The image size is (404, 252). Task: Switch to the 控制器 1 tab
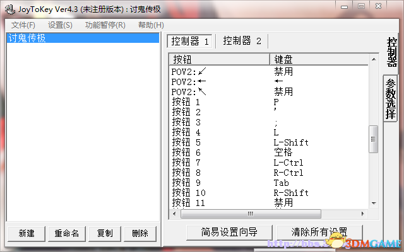(190, 41)
